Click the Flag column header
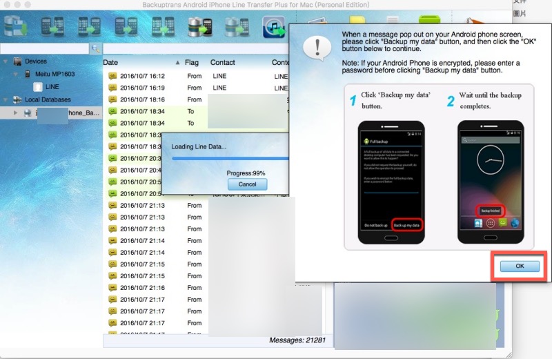 point(192,62)
